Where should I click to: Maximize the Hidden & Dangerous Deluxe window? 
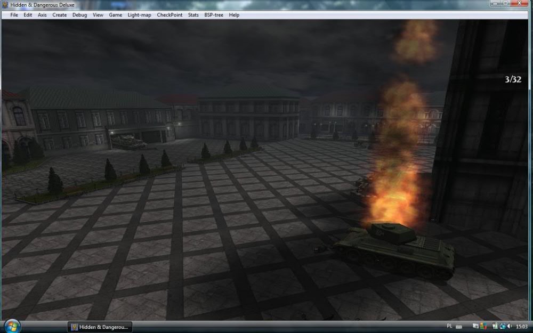coord(505,3)
